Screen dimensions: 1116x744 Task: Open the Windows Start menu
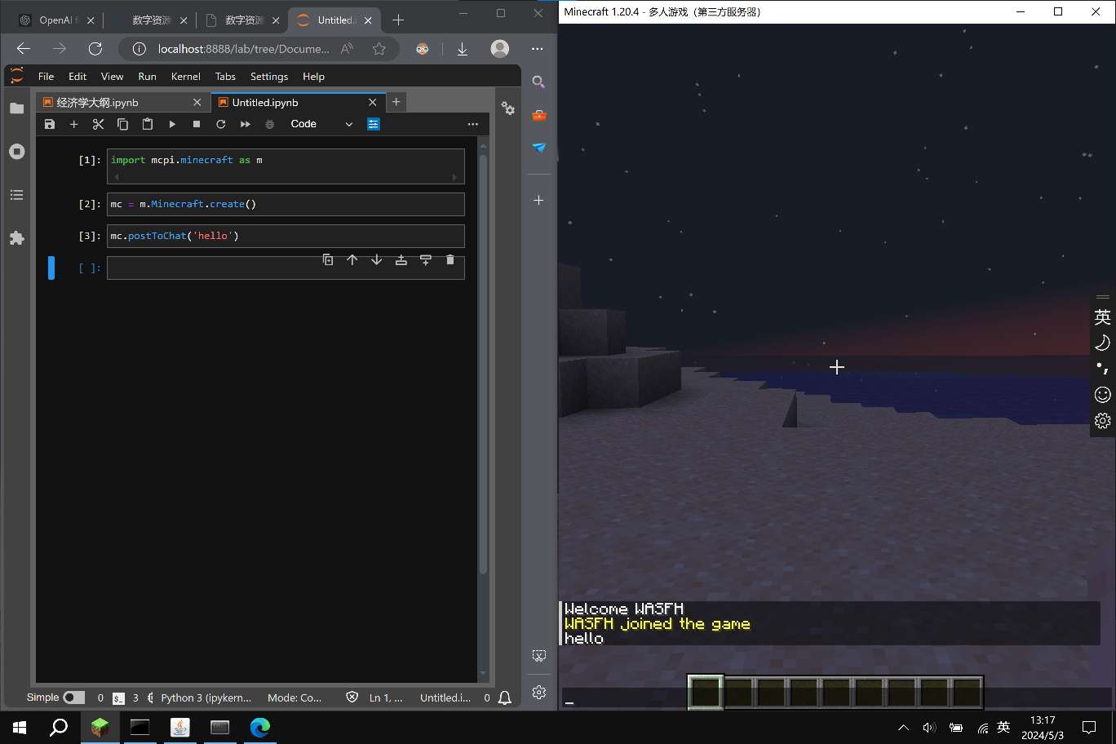(20, 727)
